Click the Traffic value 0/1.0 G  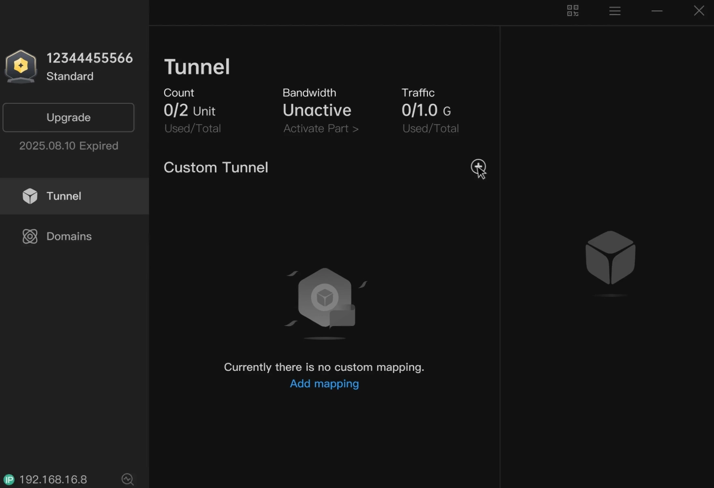coord(426,110)
